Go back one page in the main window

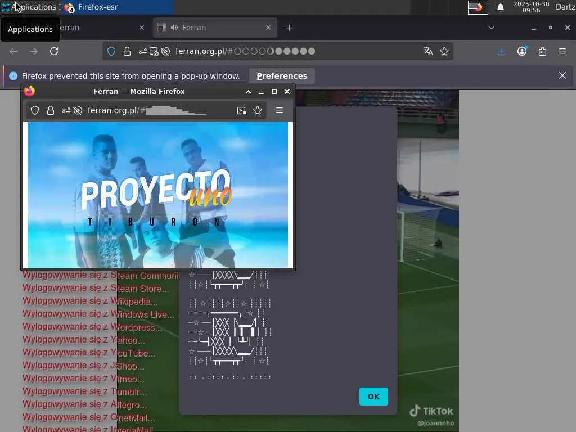coord(13,51)
